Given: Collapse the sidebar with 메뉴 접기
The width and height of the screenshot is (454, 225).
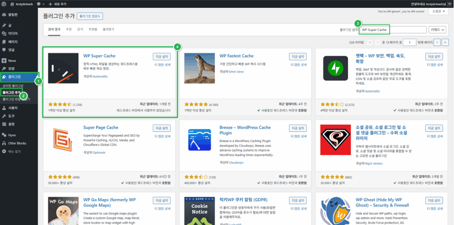Looking at the screenshot, I should pos(14,151).
